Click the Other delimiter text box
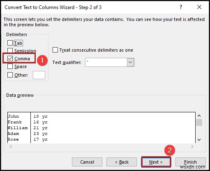This screenshot has height=171, width=210. tap(39, 75)
